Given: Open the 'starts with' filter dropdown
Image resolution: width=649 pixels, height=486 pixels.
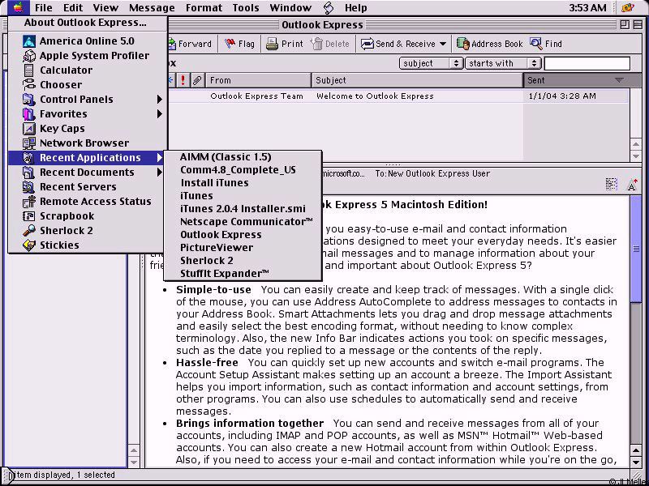Looking at the screenshot, I should [503, 63].
